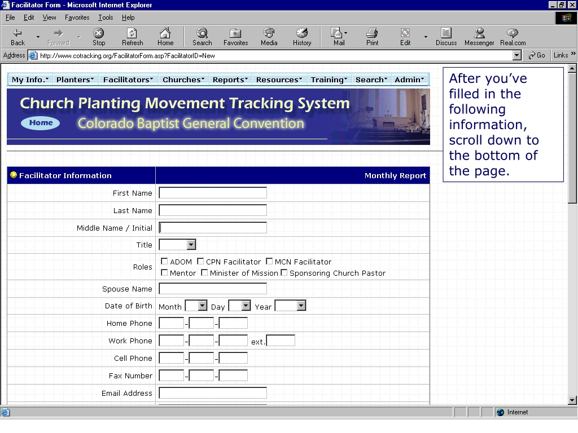The height and width of the screenshot is (433, 578).
Task: Expand the Links toolbar chevron
Action: click(573, 54)
